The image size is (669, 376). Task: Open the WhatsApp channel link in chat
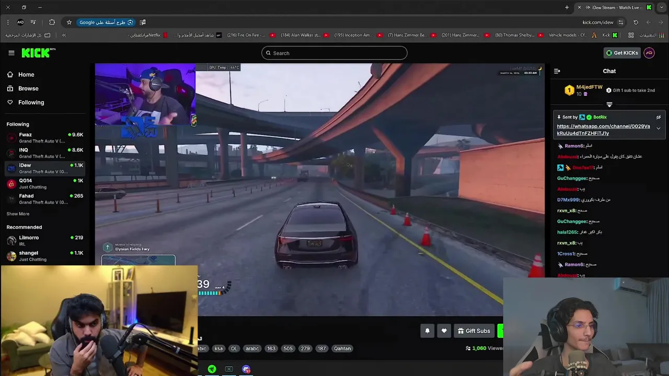(604, 130)
